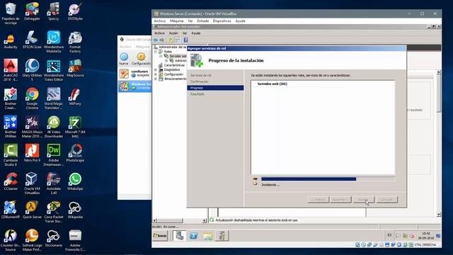Open CCleaner desktop shortcut
Screen dimensions: 453x255
[x=11, y=181]
